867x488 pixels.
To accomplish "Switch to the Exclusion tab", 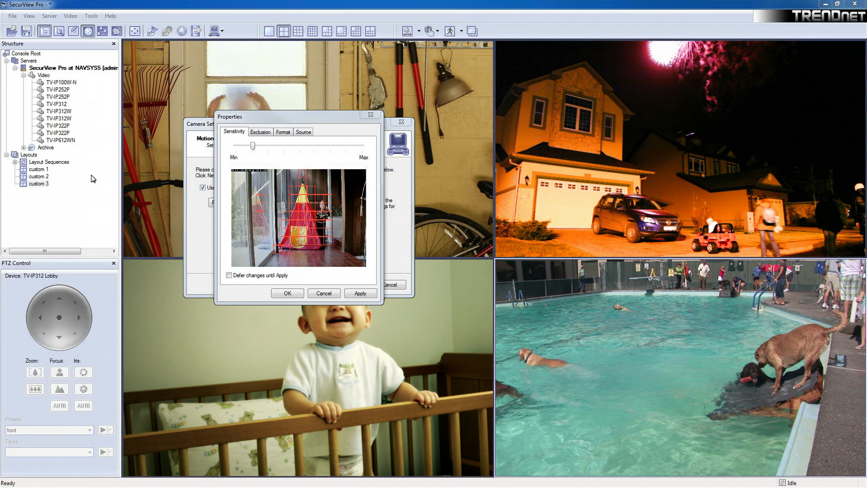I will (260, 132).
